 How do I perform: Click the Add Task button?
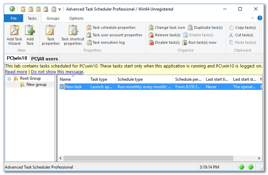(x=30, y=35)
